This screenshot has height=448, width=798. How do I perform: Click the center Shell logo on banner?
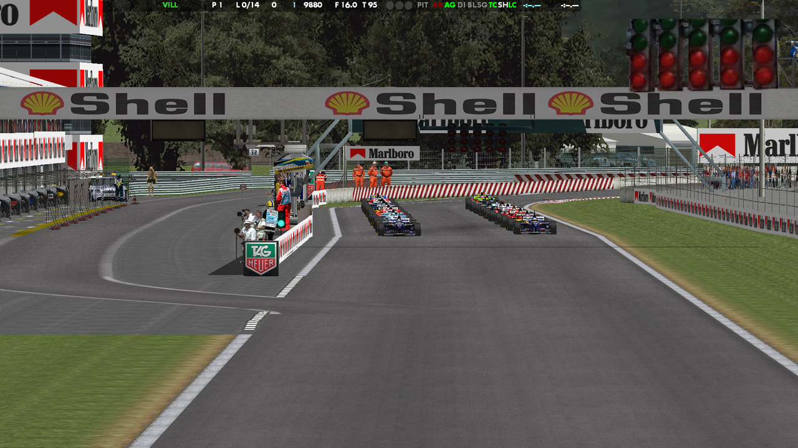[x=347, y=103]
